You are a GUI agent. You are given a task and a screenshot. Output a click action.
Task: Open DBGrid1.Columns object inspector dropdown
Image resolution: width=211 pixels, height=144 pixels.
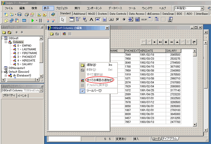pos(41,91)
